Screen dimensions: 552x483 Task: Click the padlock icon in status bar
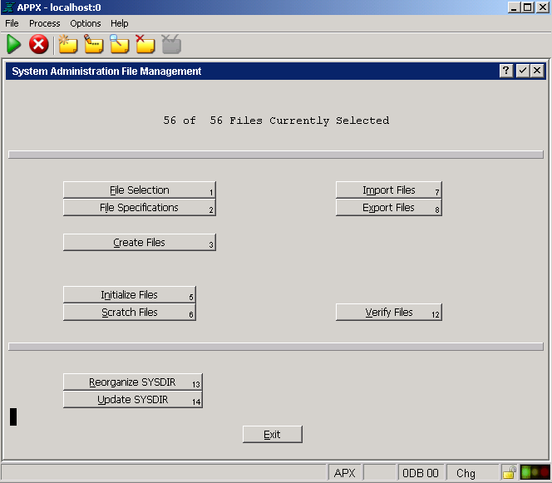coord(509,473)
